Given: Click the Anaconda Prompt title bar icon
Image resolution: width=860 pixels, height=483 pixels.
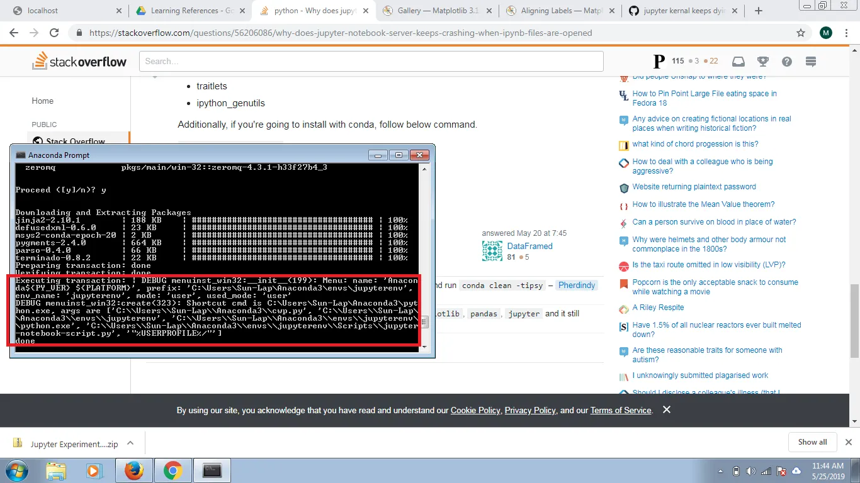Looking at the screenshot, I should click(21, 155).
